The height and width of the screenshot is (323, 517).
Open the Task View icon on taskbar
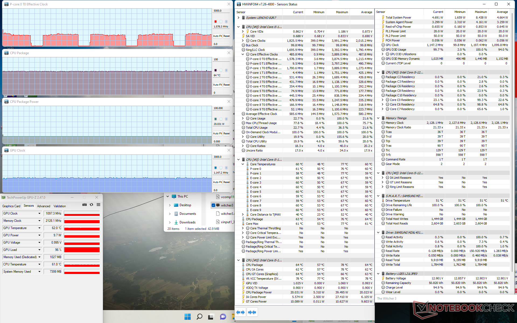point(211,317)
